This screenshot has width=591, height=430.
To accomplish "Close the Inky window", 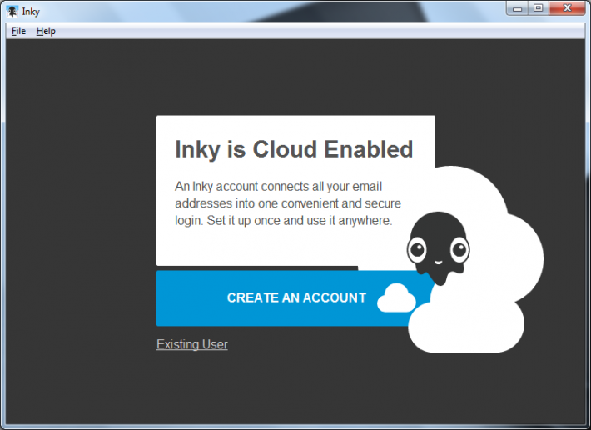I will 567,8.
